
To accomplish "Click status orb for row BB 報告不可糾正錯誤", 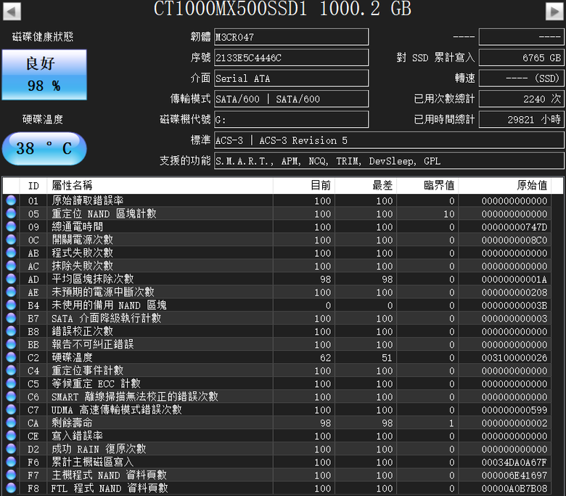I will tap(11, 344).
